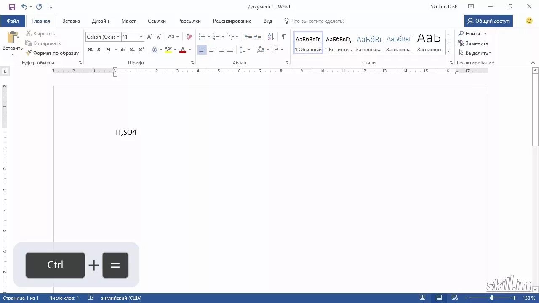The image size is (539, 303).
Task: Apply the Обычный (Normal) style
Action: (x=308, y=43)
